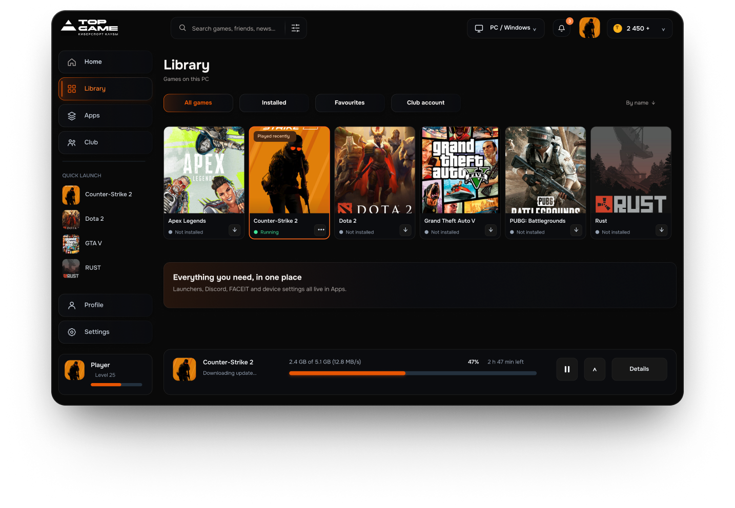
Task: Open the Counter-Strike 2 cover art
Action: [289, 170]
